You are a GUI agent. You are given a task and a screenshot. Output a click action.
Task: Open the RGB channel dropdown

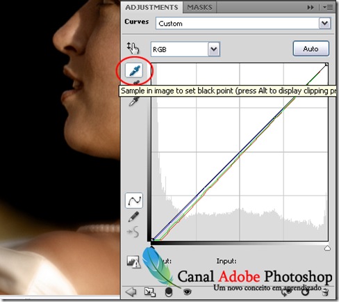point(185,49)
